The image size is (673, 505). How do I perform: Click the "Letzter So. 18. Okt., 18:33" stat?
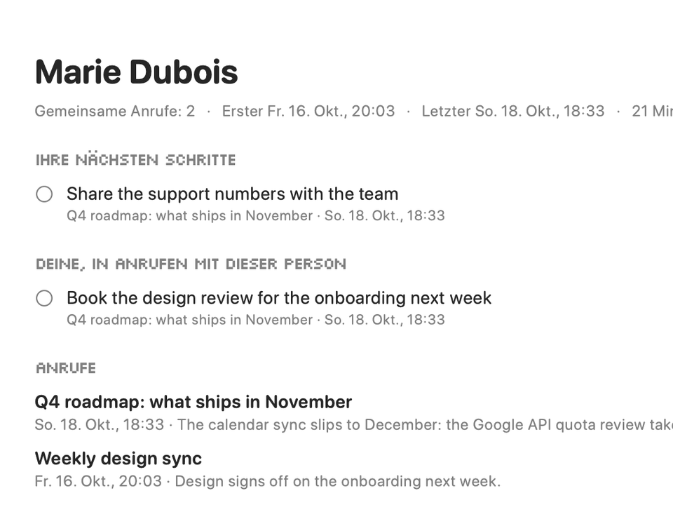pyautogui.click(x=513, y=112)
